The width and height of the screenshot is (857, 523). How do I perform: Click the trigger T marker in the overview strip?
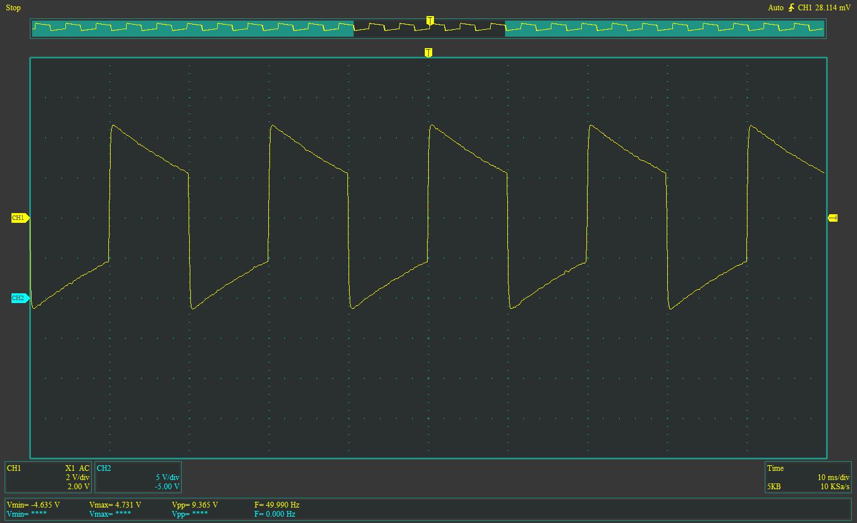(430, 21)
